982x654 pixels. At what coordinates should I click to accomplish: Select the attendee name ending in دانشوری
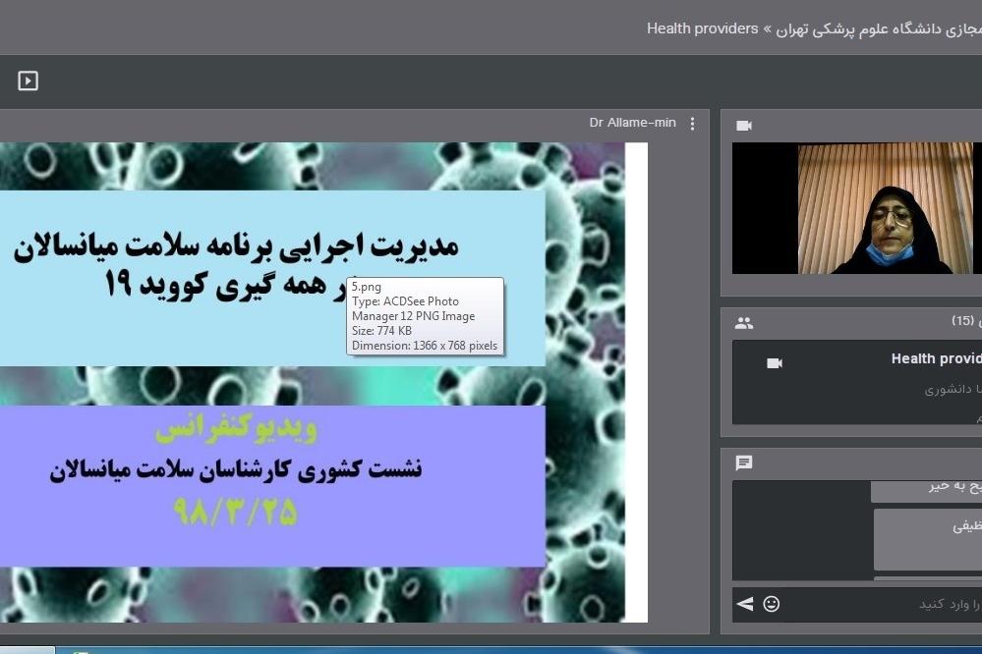[x=950, y=389]
